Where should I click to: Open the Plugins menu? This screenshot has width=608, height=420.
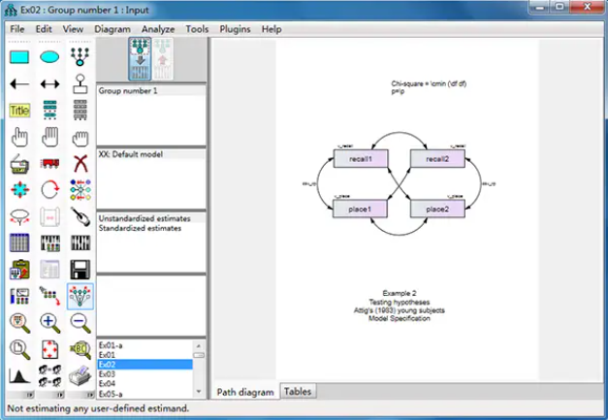click(x=236, y=29)
